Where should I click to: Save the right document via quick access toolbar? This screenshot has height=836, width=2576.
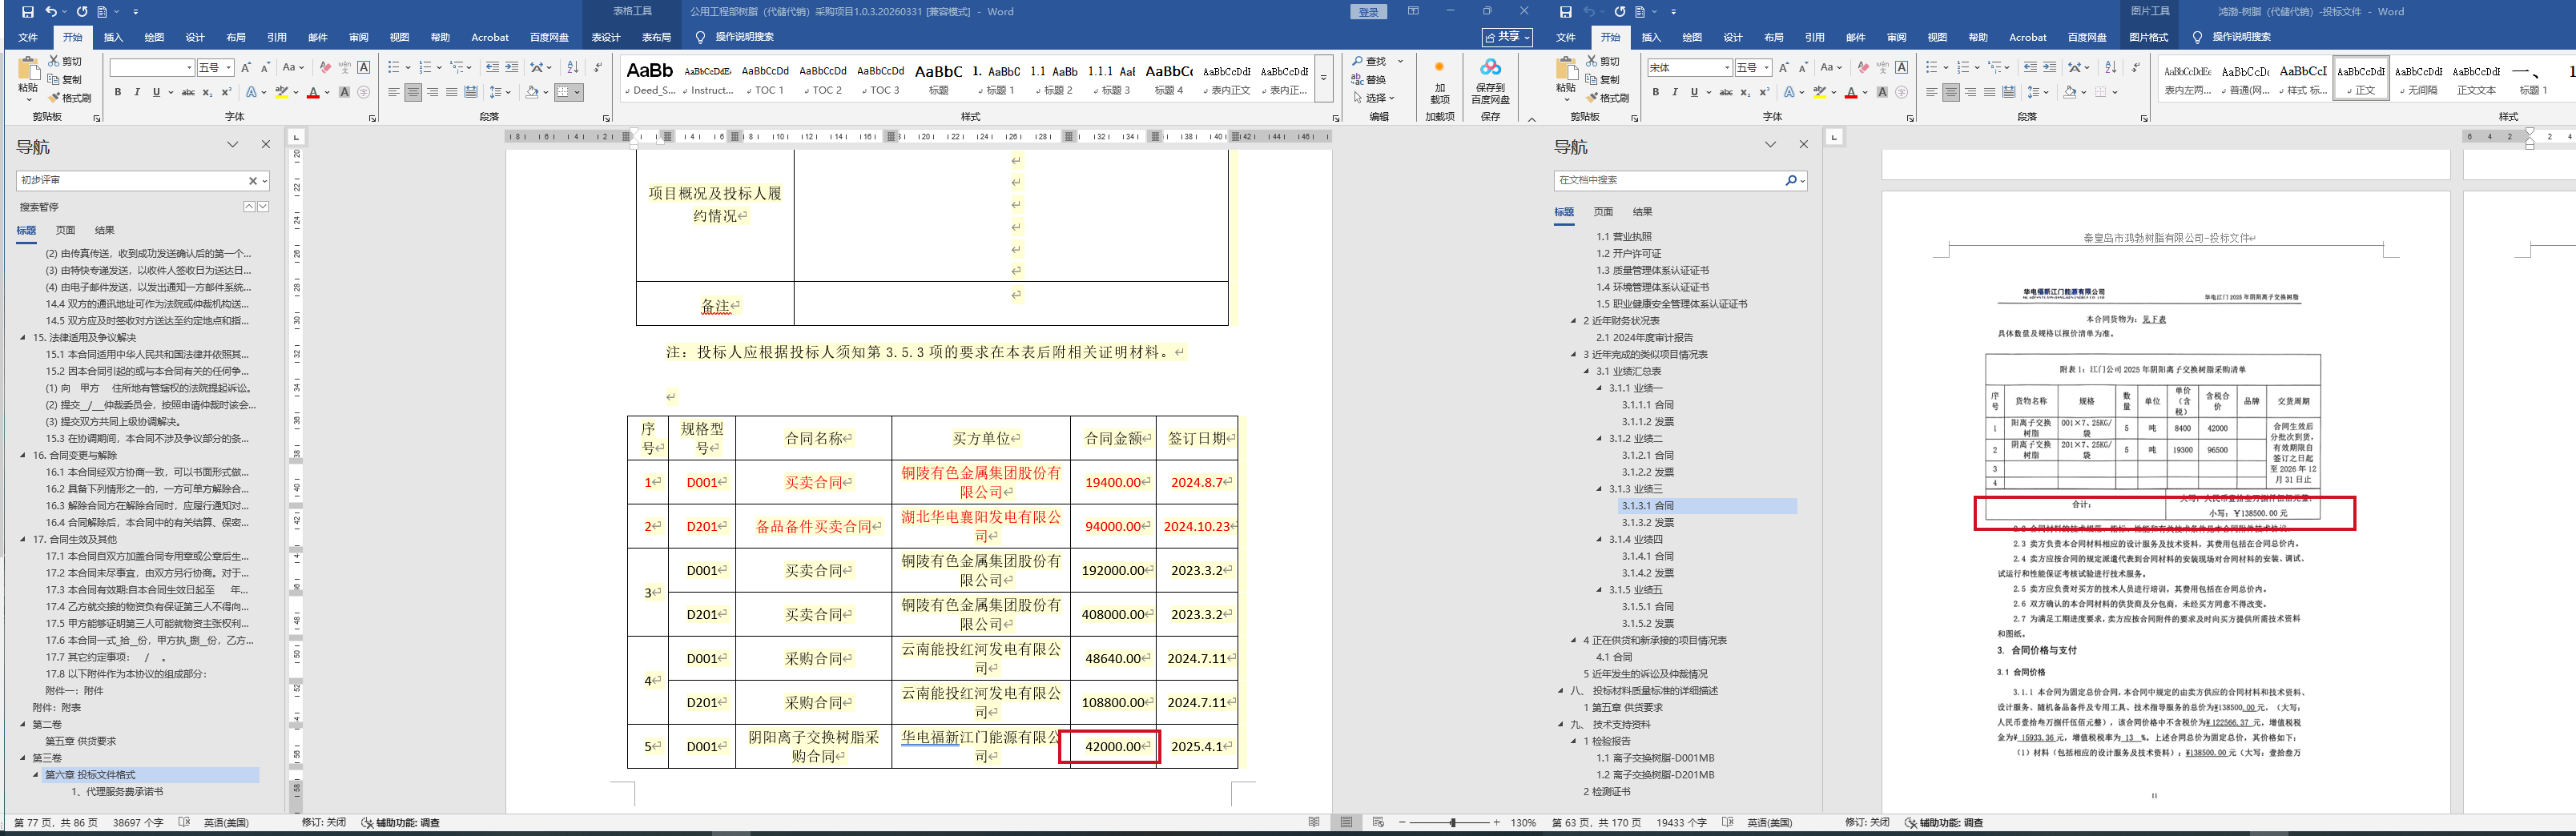tap(1565, 12)
